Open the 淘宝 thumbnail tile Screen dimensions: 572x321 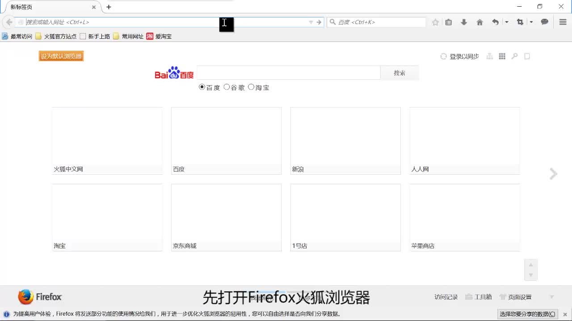107,217
